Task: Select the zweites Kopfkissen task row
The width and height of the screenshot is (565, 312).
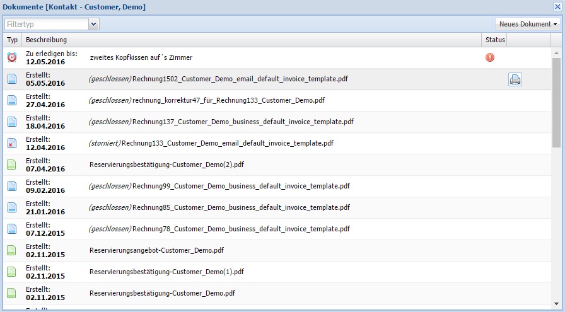Action: 141,57
